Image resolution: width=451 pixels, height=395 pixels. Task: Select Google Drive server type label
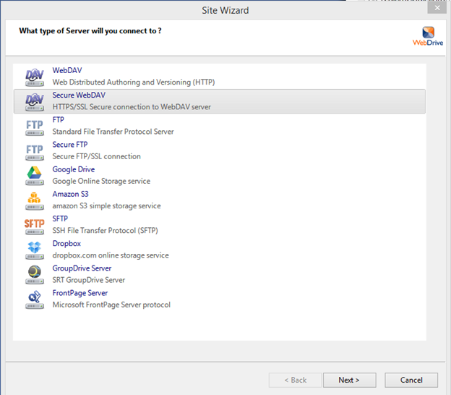point(74,169)
